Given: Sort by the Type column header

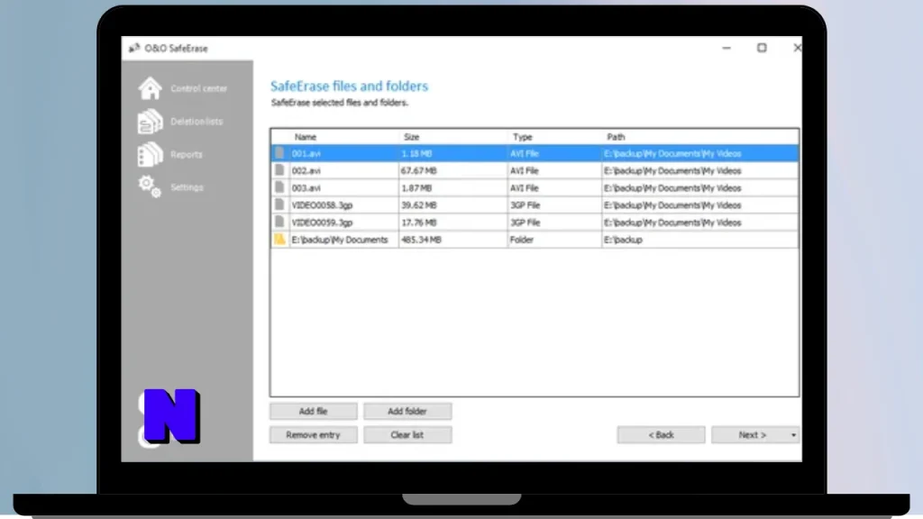Looking at the screenshot, I should click(522, 137).
